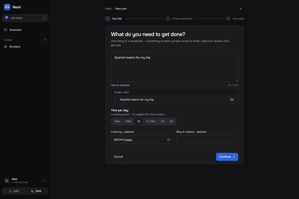Click the I'll plan 1 item header
Image resolution: width=299 pixels, height=199 pixels.
[x=174, y=92]
